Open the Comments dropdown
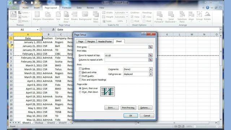 click(151, 69)
